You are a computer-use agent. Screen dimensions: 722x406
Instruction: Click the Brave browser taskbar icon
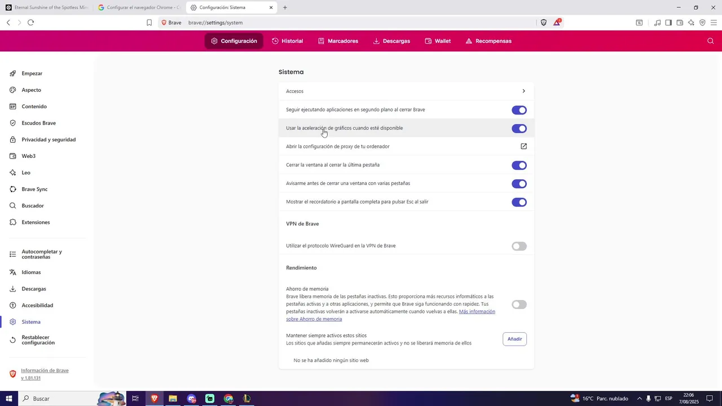[x=154, y=399]
